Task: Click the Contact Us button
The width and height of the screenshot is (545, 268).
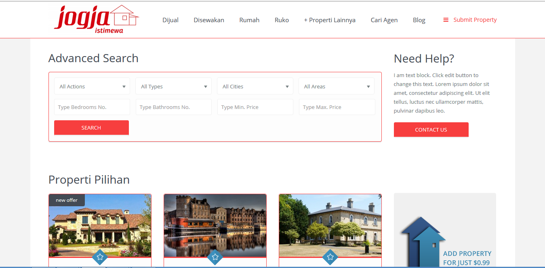Action: (x=431, y=130)
